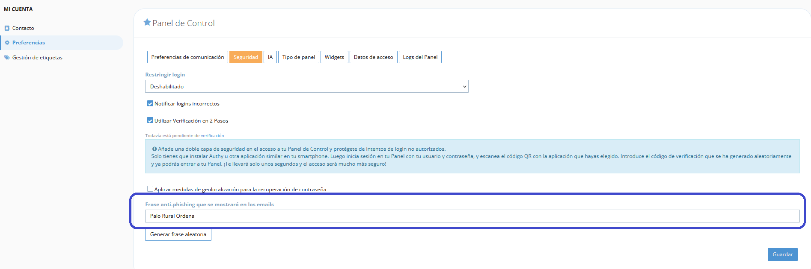Disable Utilizar Verificación en 2 Pasos
Viewport: 811px width, 269px height.
pos(150,120)
